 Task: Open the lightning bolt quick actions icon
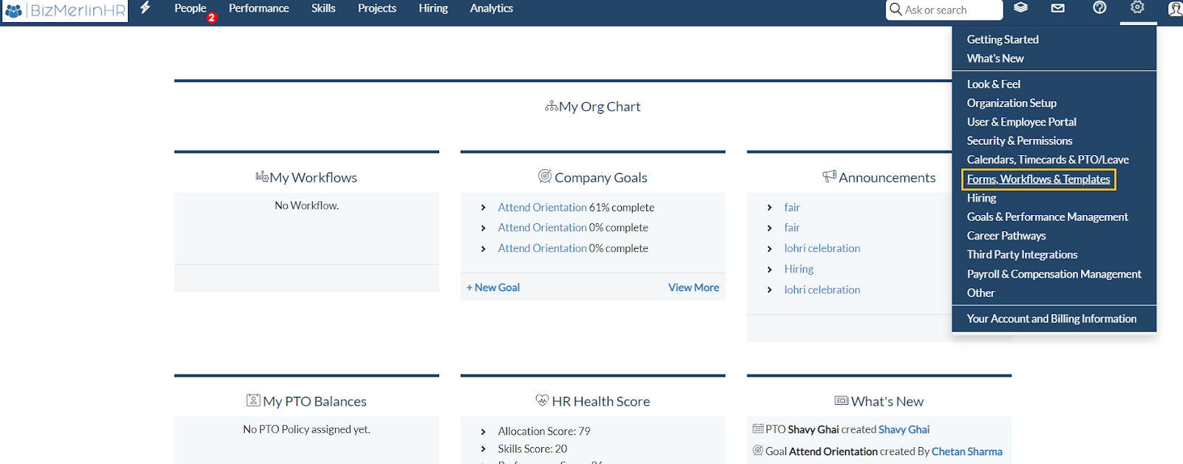(146, 8)
